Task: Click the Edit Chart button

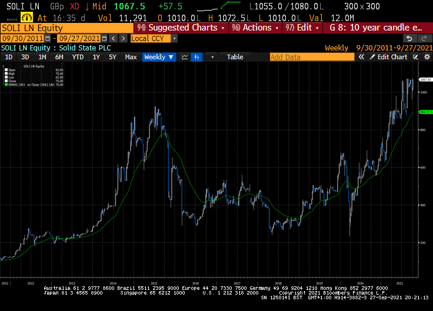Action: [388, 57]
